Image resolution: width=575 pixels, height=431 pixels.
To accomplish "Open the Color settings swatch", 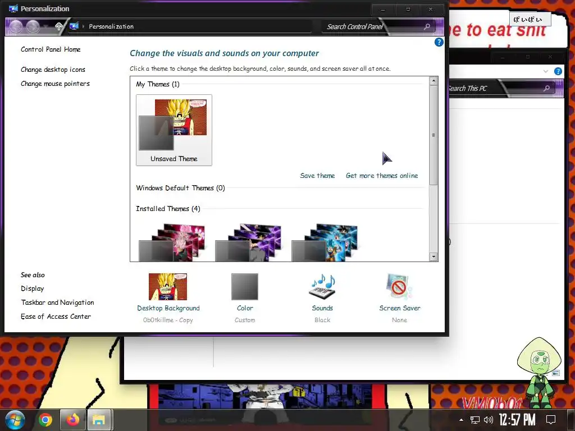I will coord(245,287).
